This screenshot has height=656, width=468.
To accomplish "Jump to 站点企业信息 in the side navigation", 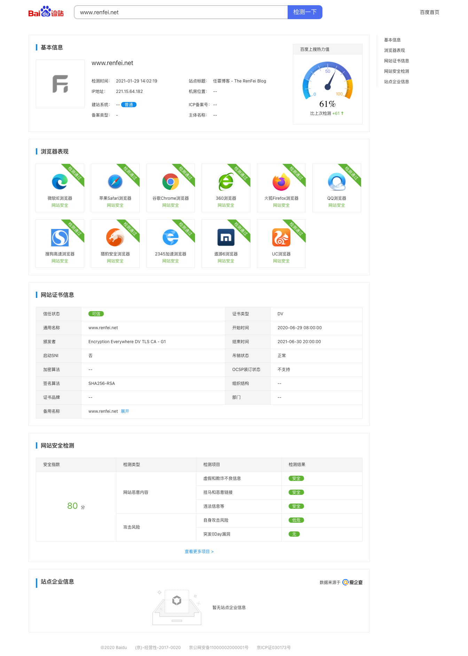I will [397, 82].
